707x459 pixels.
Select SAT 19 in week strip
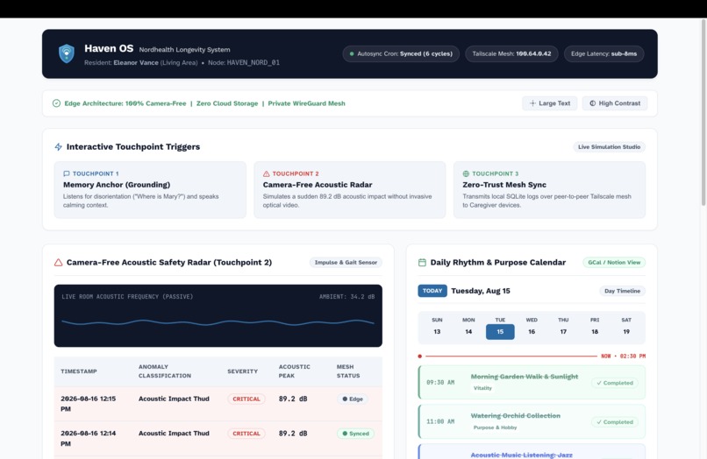(626, 326)
